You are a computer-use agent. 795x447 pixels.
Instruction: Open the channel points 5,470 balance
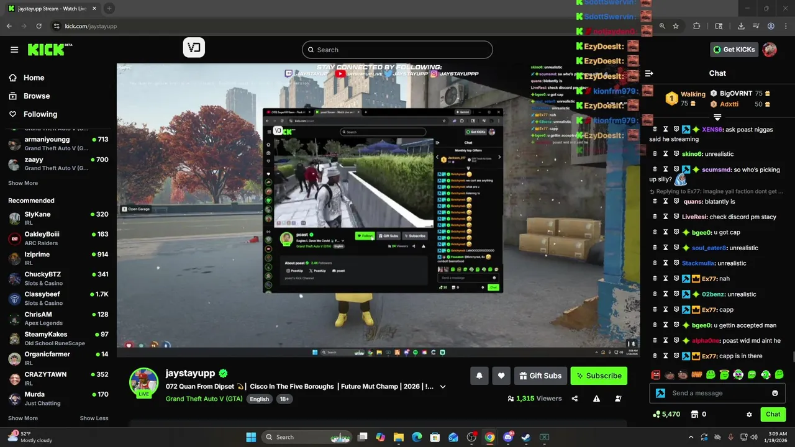point(666,414)
